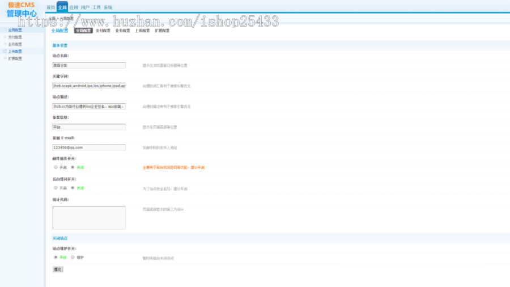Focus the 站点名称 input field
Screen dimensions: 510x287
pos(89,65)
